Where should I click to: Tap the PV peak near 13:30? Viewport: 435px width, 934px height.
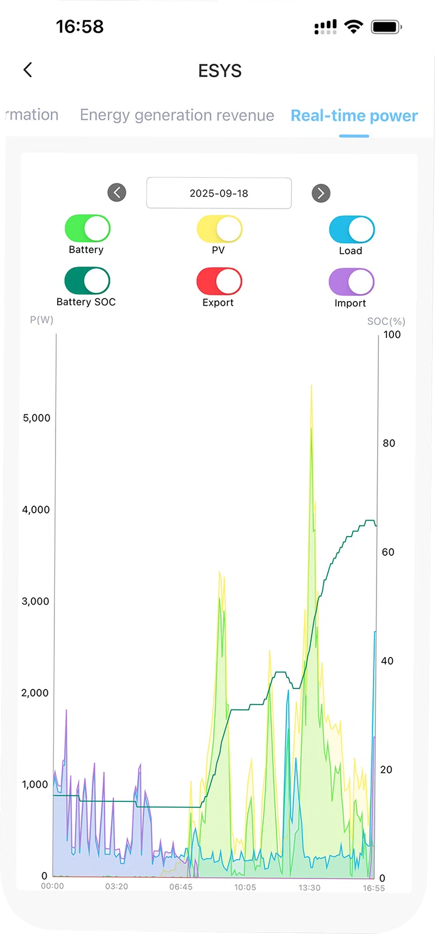pyautogui.click(x=311, y=389)
